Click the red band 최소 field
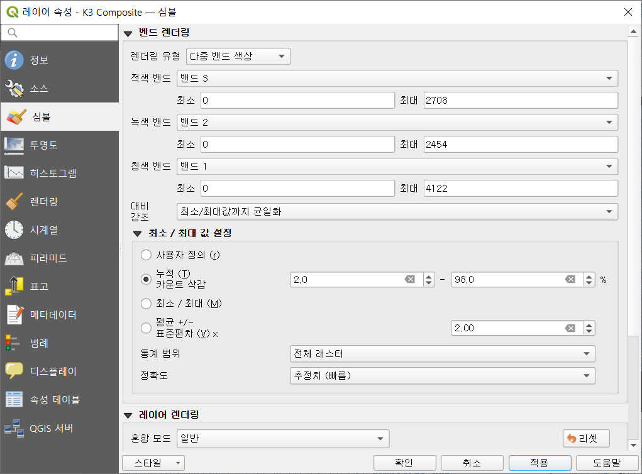 click(x=297, y=101)
